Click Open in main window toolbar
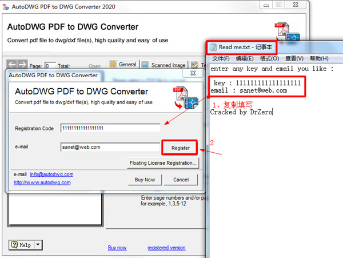Viewport: 343px width, 258px height. point(94,66)
